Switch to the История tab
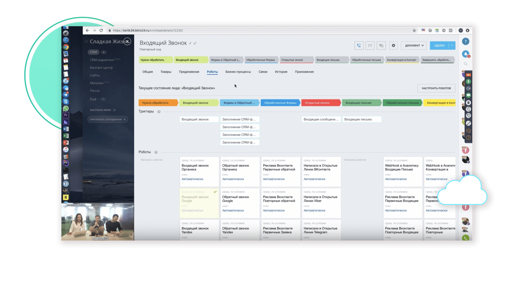Screen dimensions: 514x285 [x=281, y=72]
